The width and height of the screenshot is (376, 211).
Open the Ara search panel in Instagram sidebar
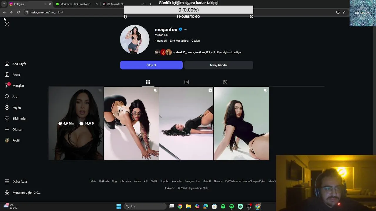[x=11, y=97]
